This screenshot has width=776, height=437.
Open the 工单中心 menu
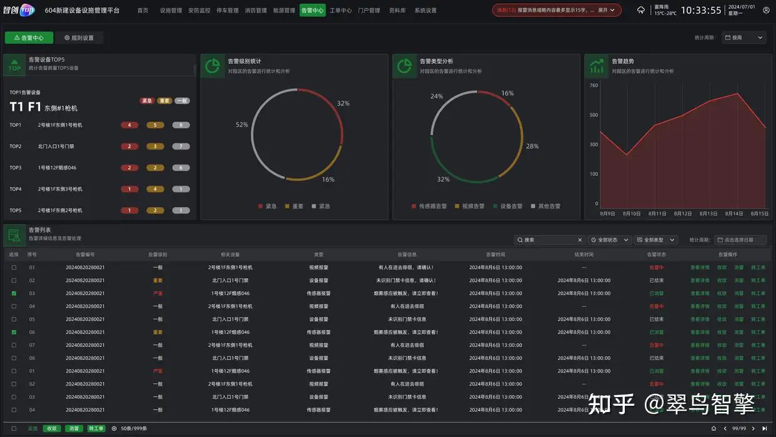pos(341,11)
